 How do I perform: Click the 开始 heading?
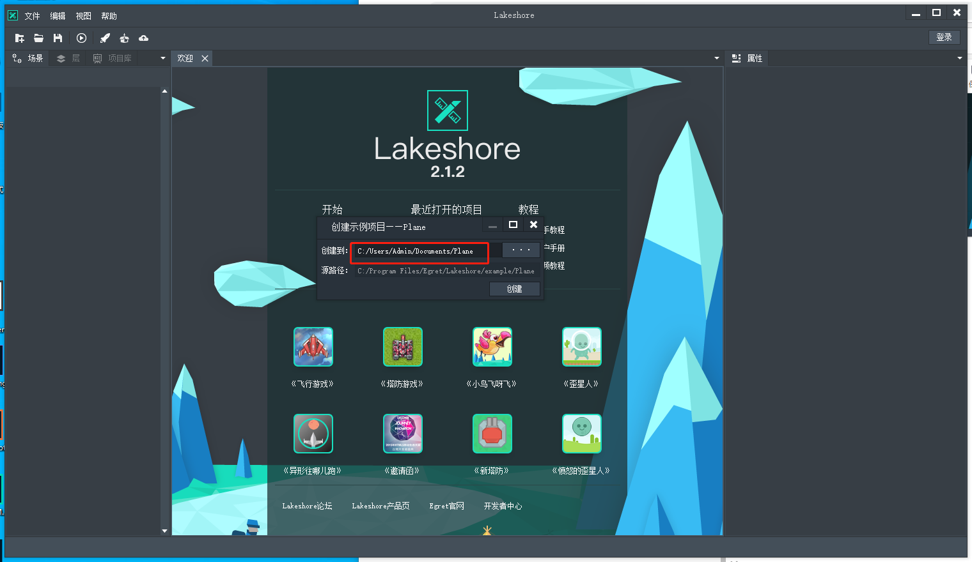[x=333, y=209]
